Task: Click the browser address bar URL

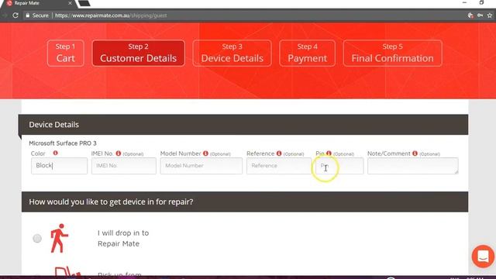Action: coord(111,15)
